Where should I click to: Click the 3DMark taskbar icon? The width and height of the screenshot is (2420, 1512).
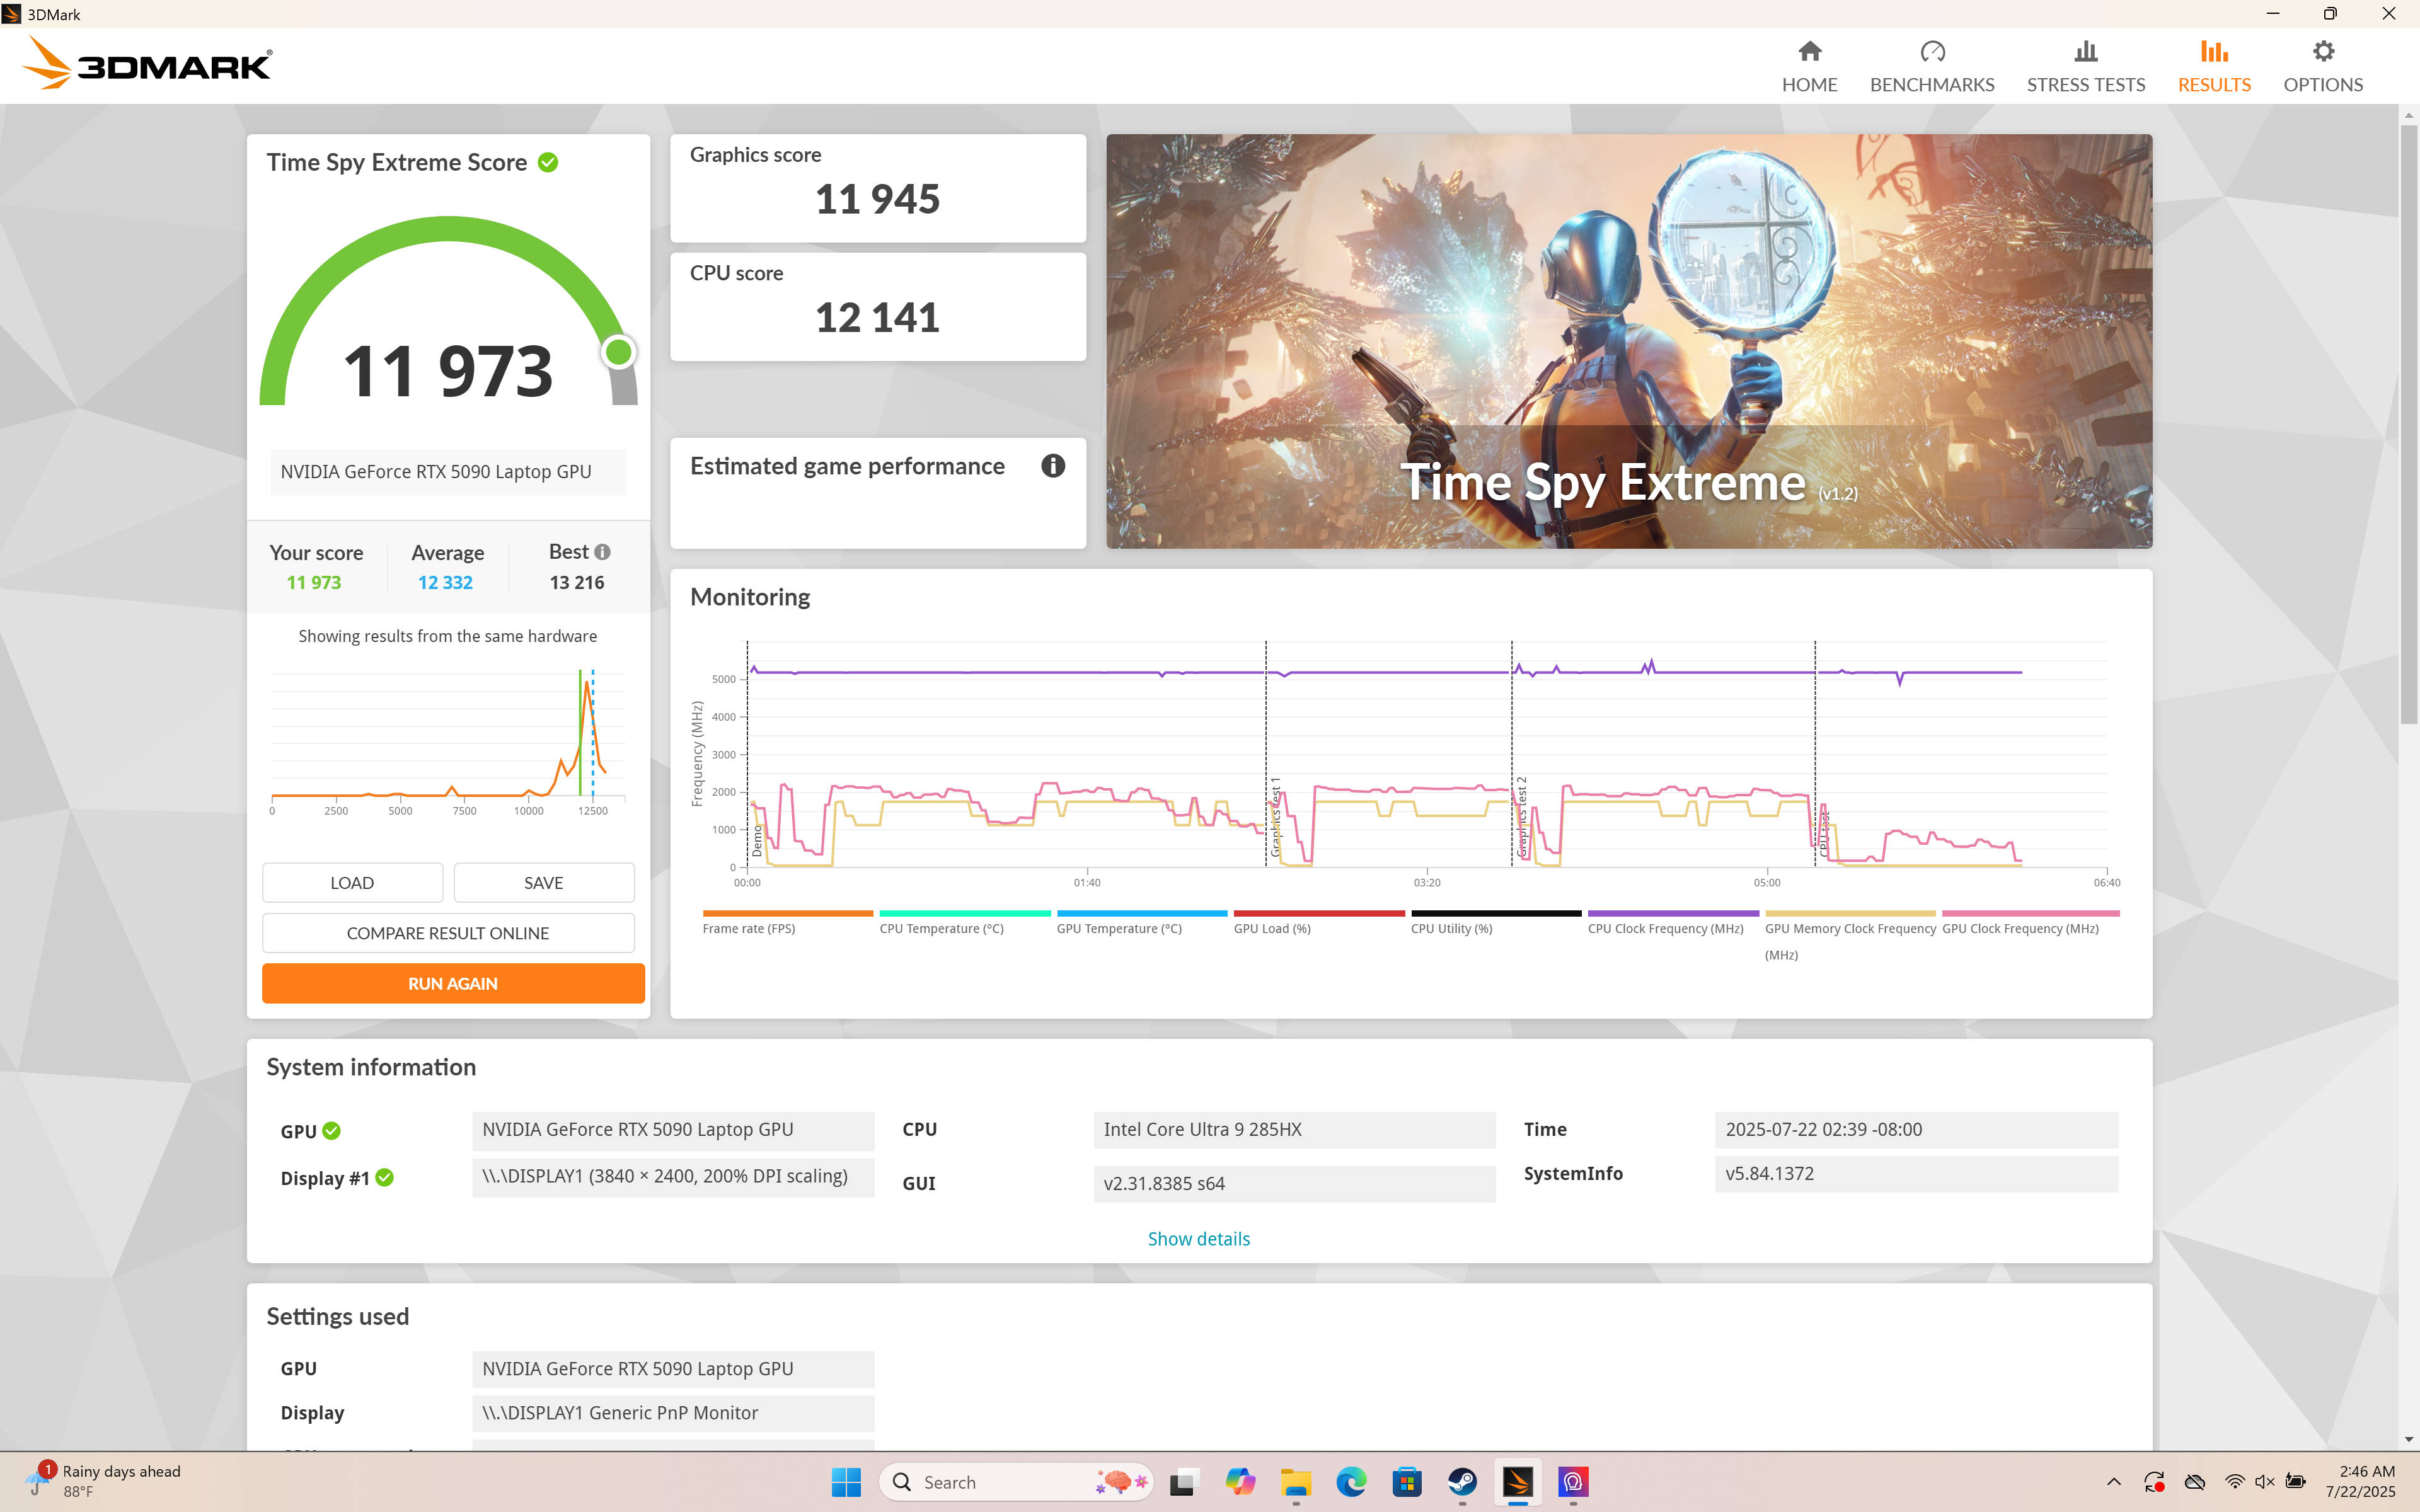click(1518, 1482)
